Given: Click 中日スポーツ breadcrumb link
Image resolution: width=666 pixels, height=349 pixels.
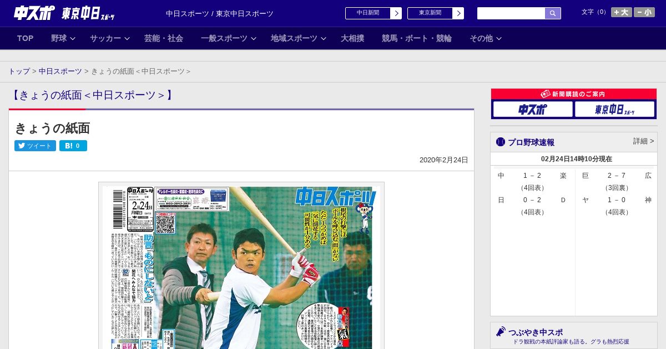Looking at the screenshot, I should pyautogui.click(x=60, y=71).
